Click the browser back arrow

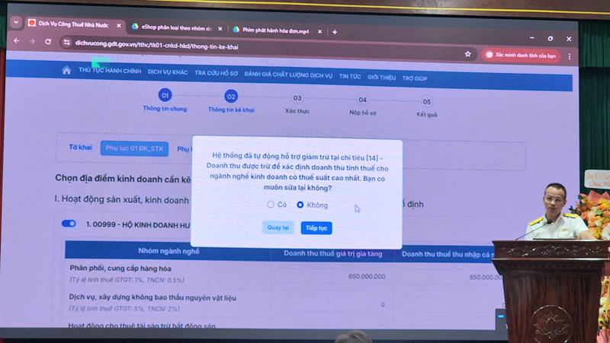17,42
